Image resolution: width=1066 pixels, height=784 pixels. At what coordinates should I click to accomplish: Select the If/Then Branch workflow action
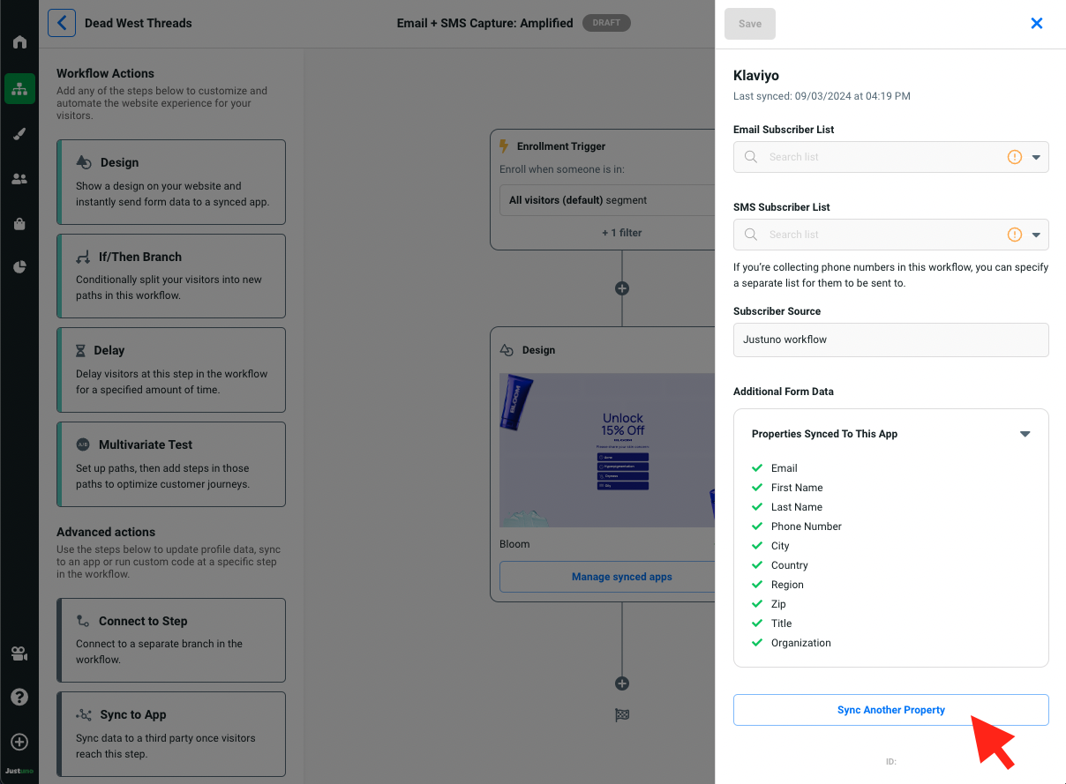pyautogui.click(x=171, y=275)
